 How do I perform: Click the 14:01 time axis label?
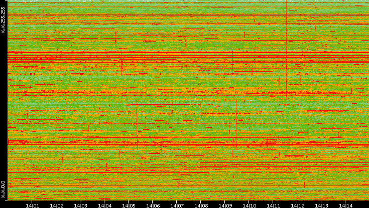[32, 205]
